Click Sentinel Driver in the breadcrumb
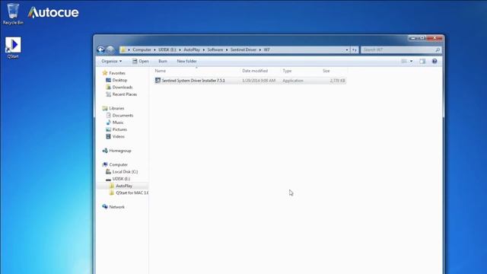The image size is (487, 274). click(x=243, y=49)
